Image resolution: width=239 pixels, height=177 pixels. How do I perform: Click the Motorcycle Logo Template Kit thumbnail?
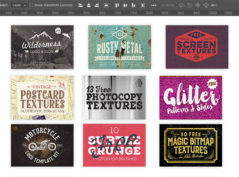(42, 145)
